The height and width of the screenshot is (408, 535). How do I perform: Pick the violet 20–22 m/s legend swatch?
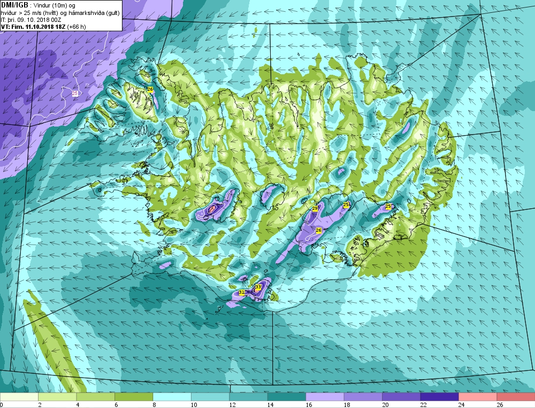(401, 397)
